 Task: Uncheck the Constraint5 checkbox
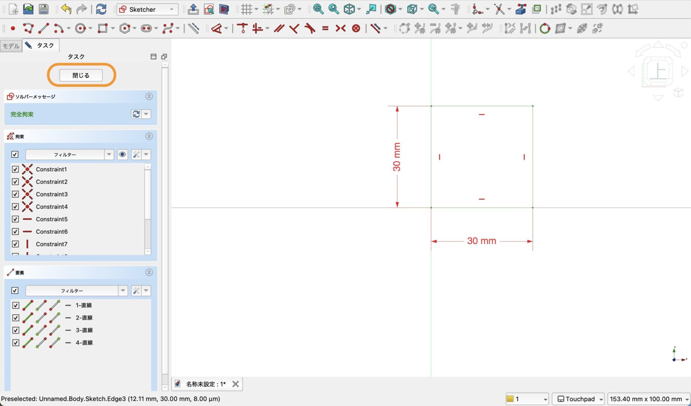click(x=15, y=219)
